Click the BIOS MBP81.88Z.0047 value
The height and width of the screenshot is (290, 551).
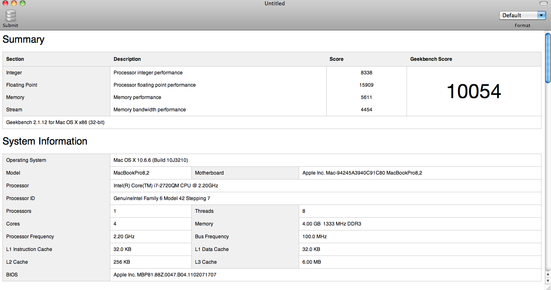pyautogui.click(x=165, y=275)
